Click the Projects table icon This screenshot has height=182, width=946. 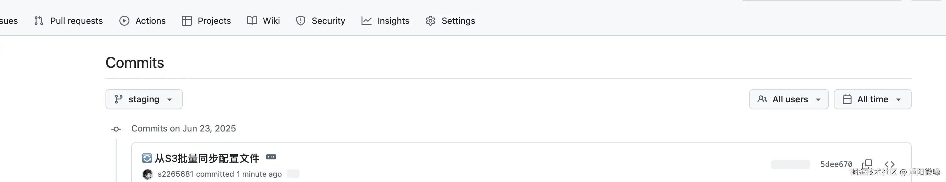click(186, 21)
